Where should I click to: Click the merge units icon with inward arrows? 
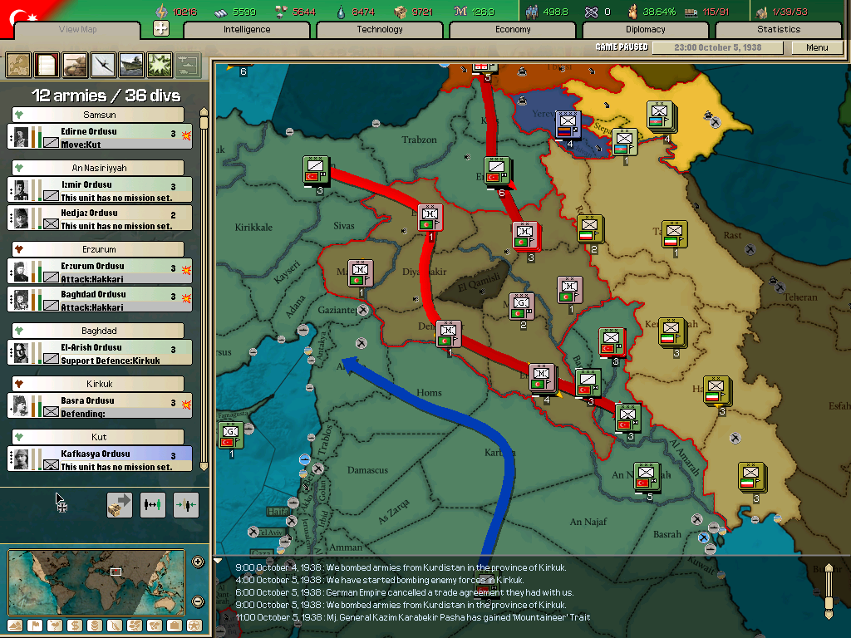pos(186,504)
